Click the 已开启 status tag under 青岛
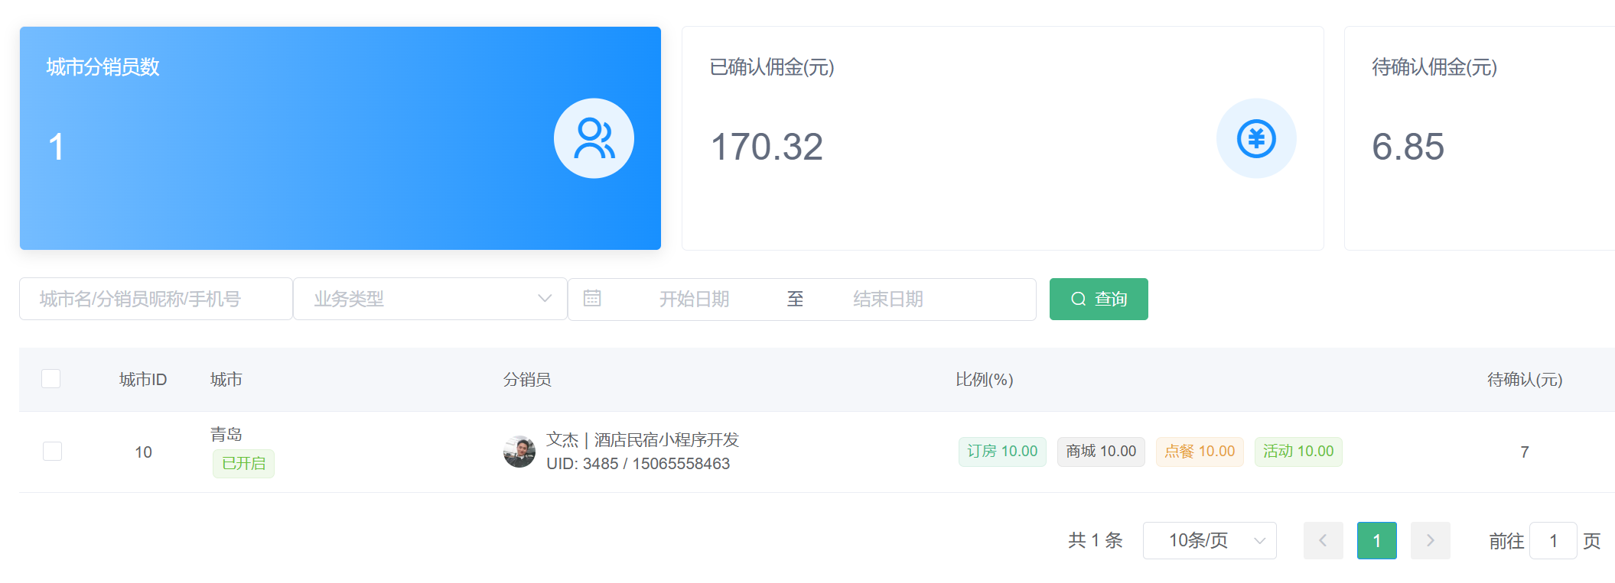 [x=243, y=464]
